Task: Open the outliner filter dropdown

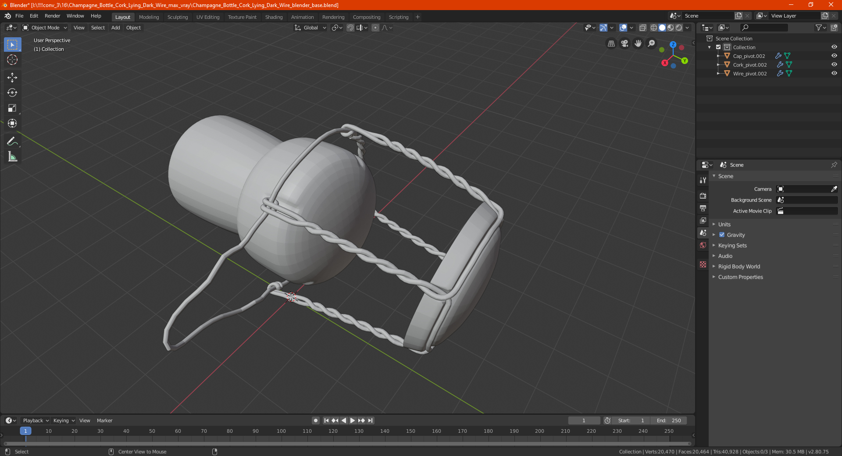Action: click(821, 28)
